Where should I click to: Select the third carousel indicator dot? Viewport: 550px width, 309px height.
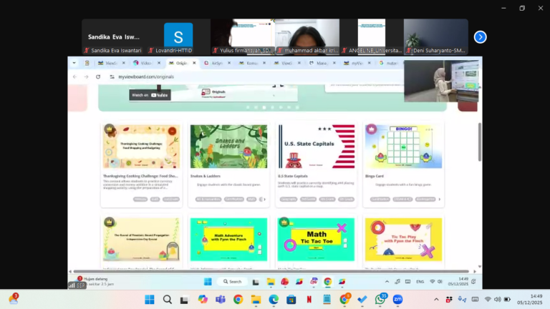[264, 107]
